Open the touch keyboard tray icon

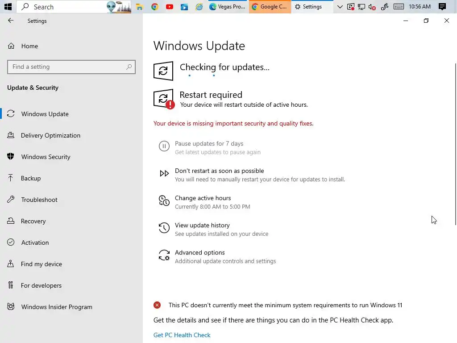399,6
